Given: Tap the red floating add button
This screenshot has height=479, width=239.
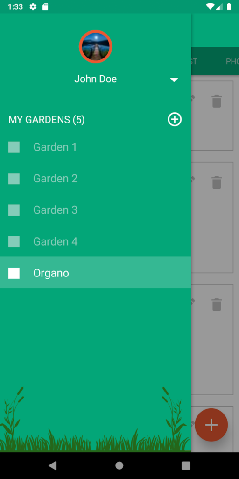Looking at the screenshot, I should point(211,425).
